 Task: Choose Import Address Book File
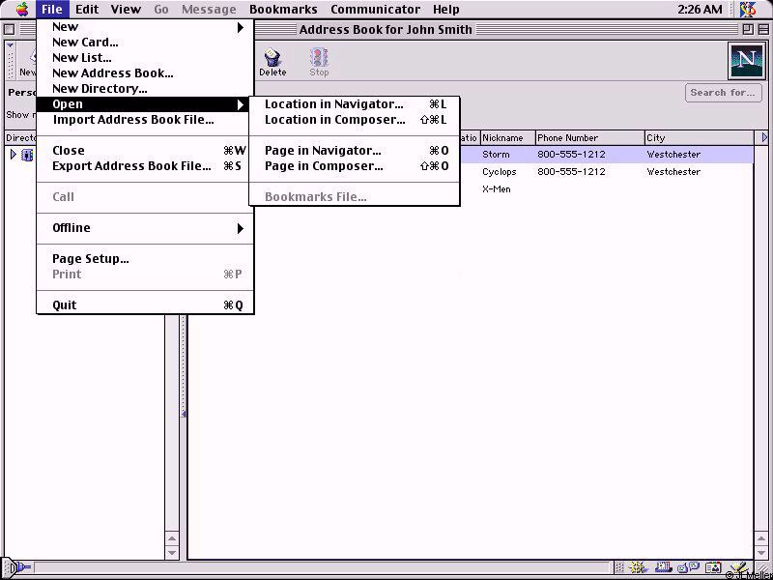click(x=133, y=120)
